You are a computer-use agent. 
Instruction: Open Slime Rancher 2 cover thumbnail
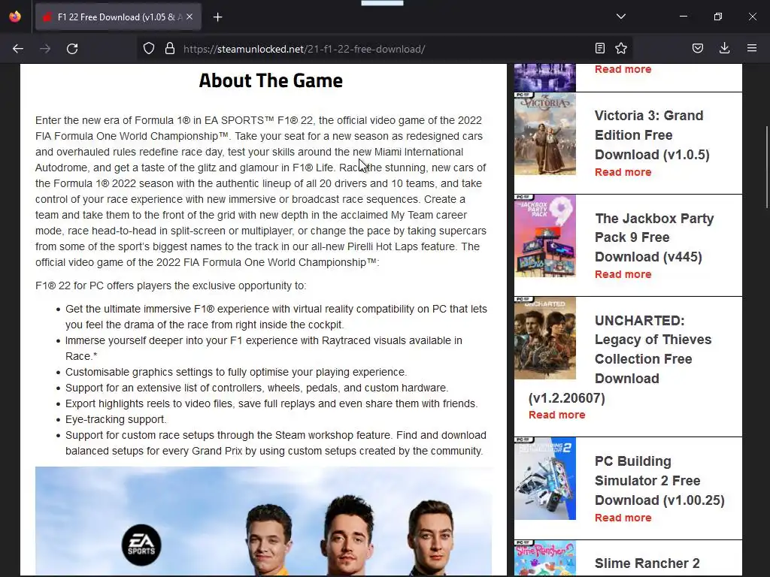point(545,558)
